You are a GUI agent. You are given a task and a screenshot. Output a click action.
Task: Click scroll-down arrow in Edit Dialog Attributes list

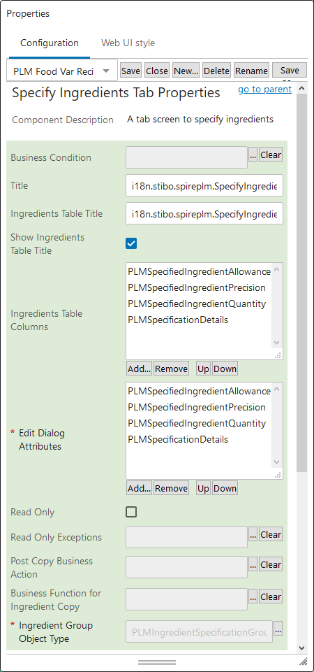[276, 462]
